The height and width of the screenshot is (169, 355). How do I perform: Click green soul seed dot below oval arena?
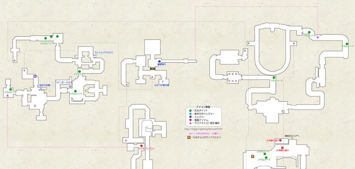click(x=274, y=78)
